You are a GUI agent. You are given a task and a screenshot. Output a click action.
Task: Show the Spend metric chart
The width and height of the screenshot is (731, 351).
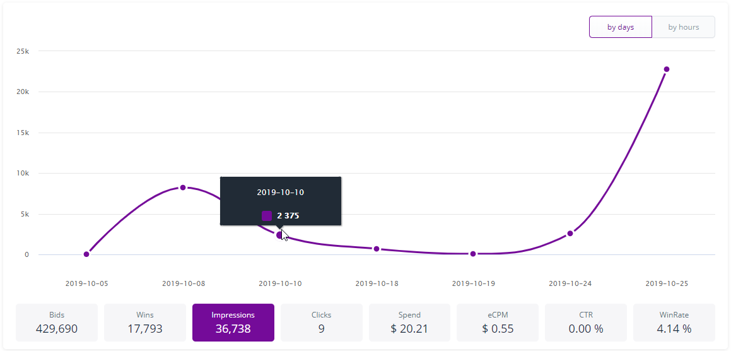point(409,322)
